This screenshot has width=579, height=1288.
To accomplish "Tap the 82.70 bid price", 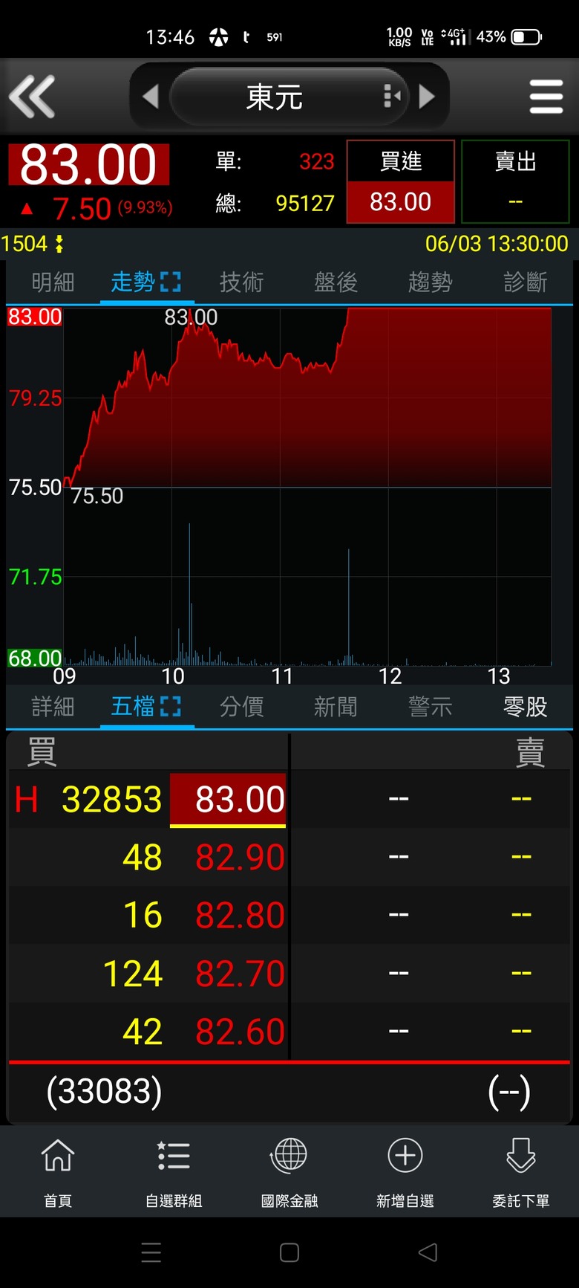I will tap(240, 974).
